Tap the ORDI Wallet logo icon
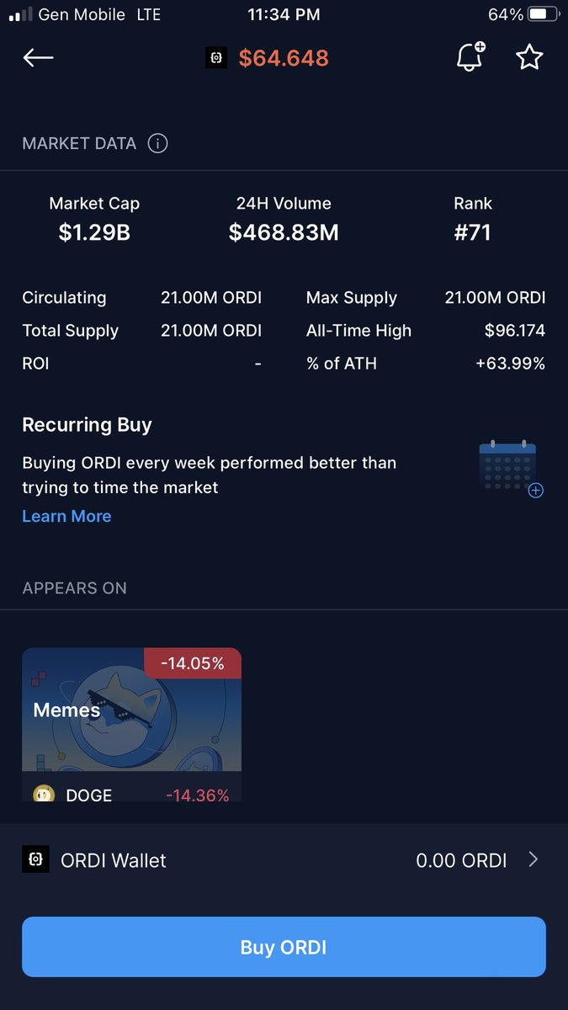 coord(35,860)
